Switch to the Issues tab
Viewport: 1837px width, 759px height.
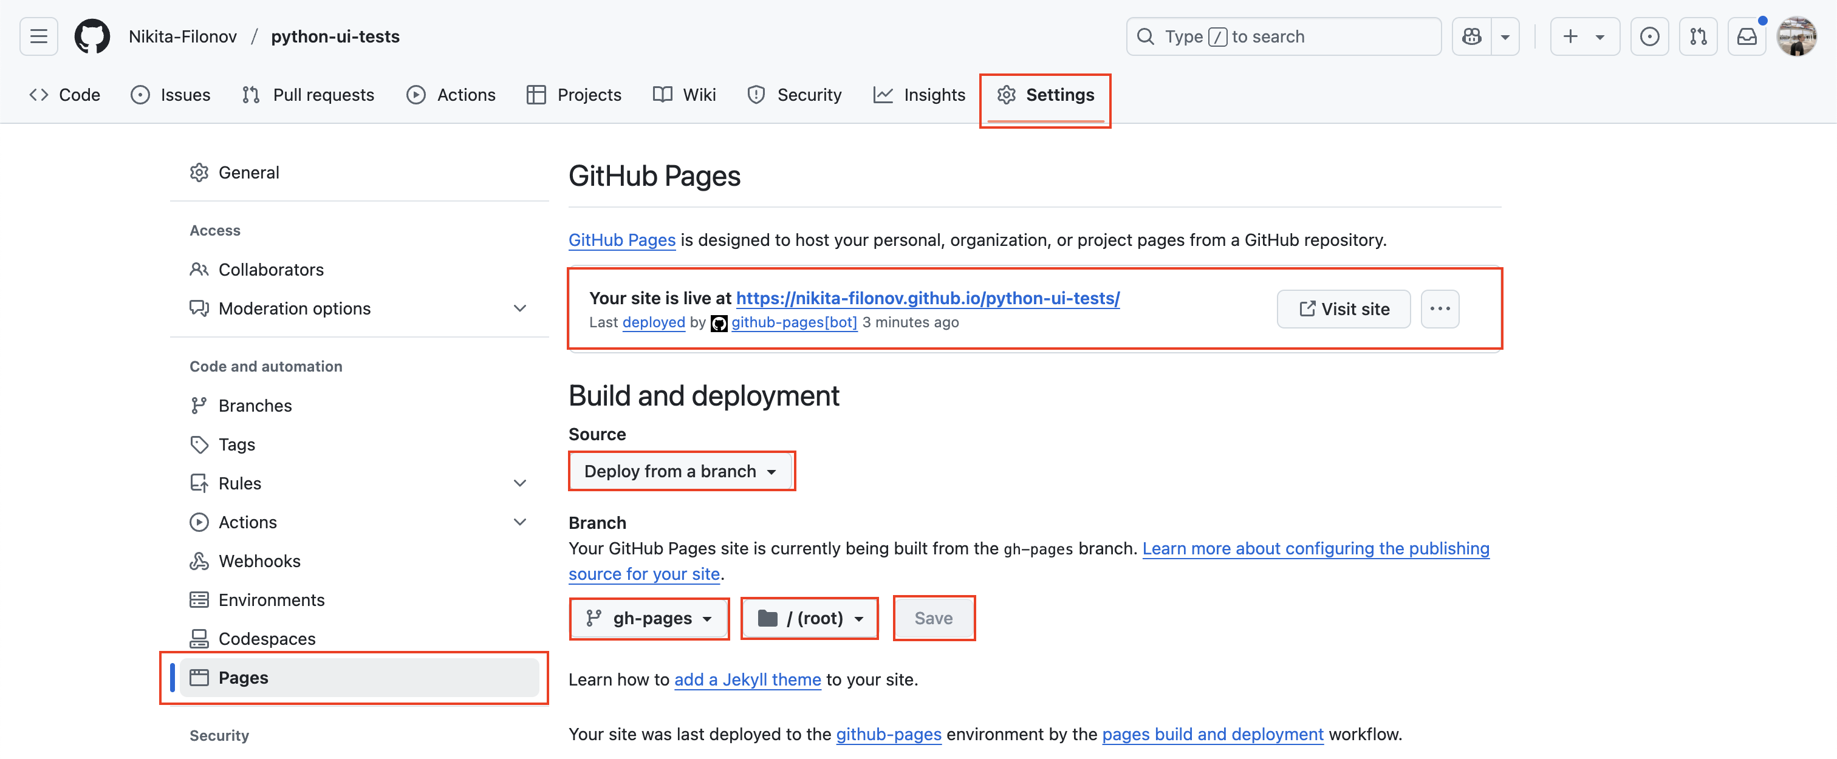[171, 95]
